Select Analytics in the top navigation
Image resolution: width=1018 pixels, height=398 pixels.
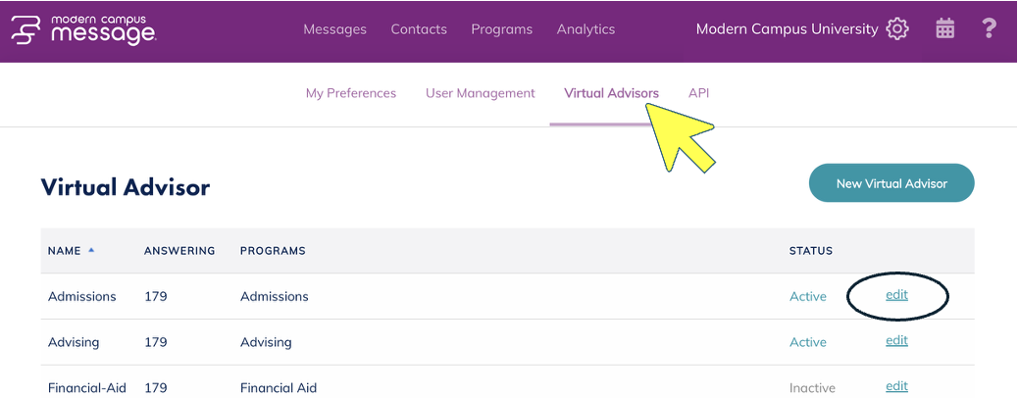(585, 29)
